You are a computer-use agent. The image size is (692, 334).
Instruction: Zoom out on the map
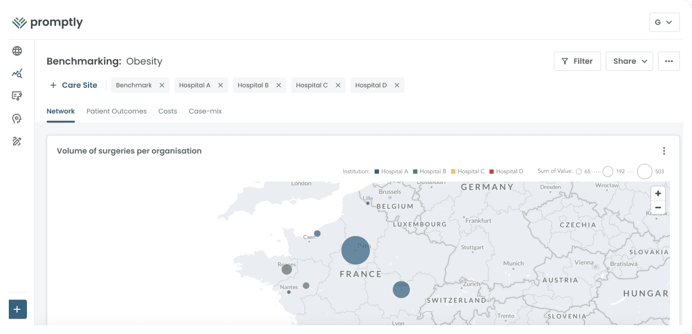(x=658, y=208)
